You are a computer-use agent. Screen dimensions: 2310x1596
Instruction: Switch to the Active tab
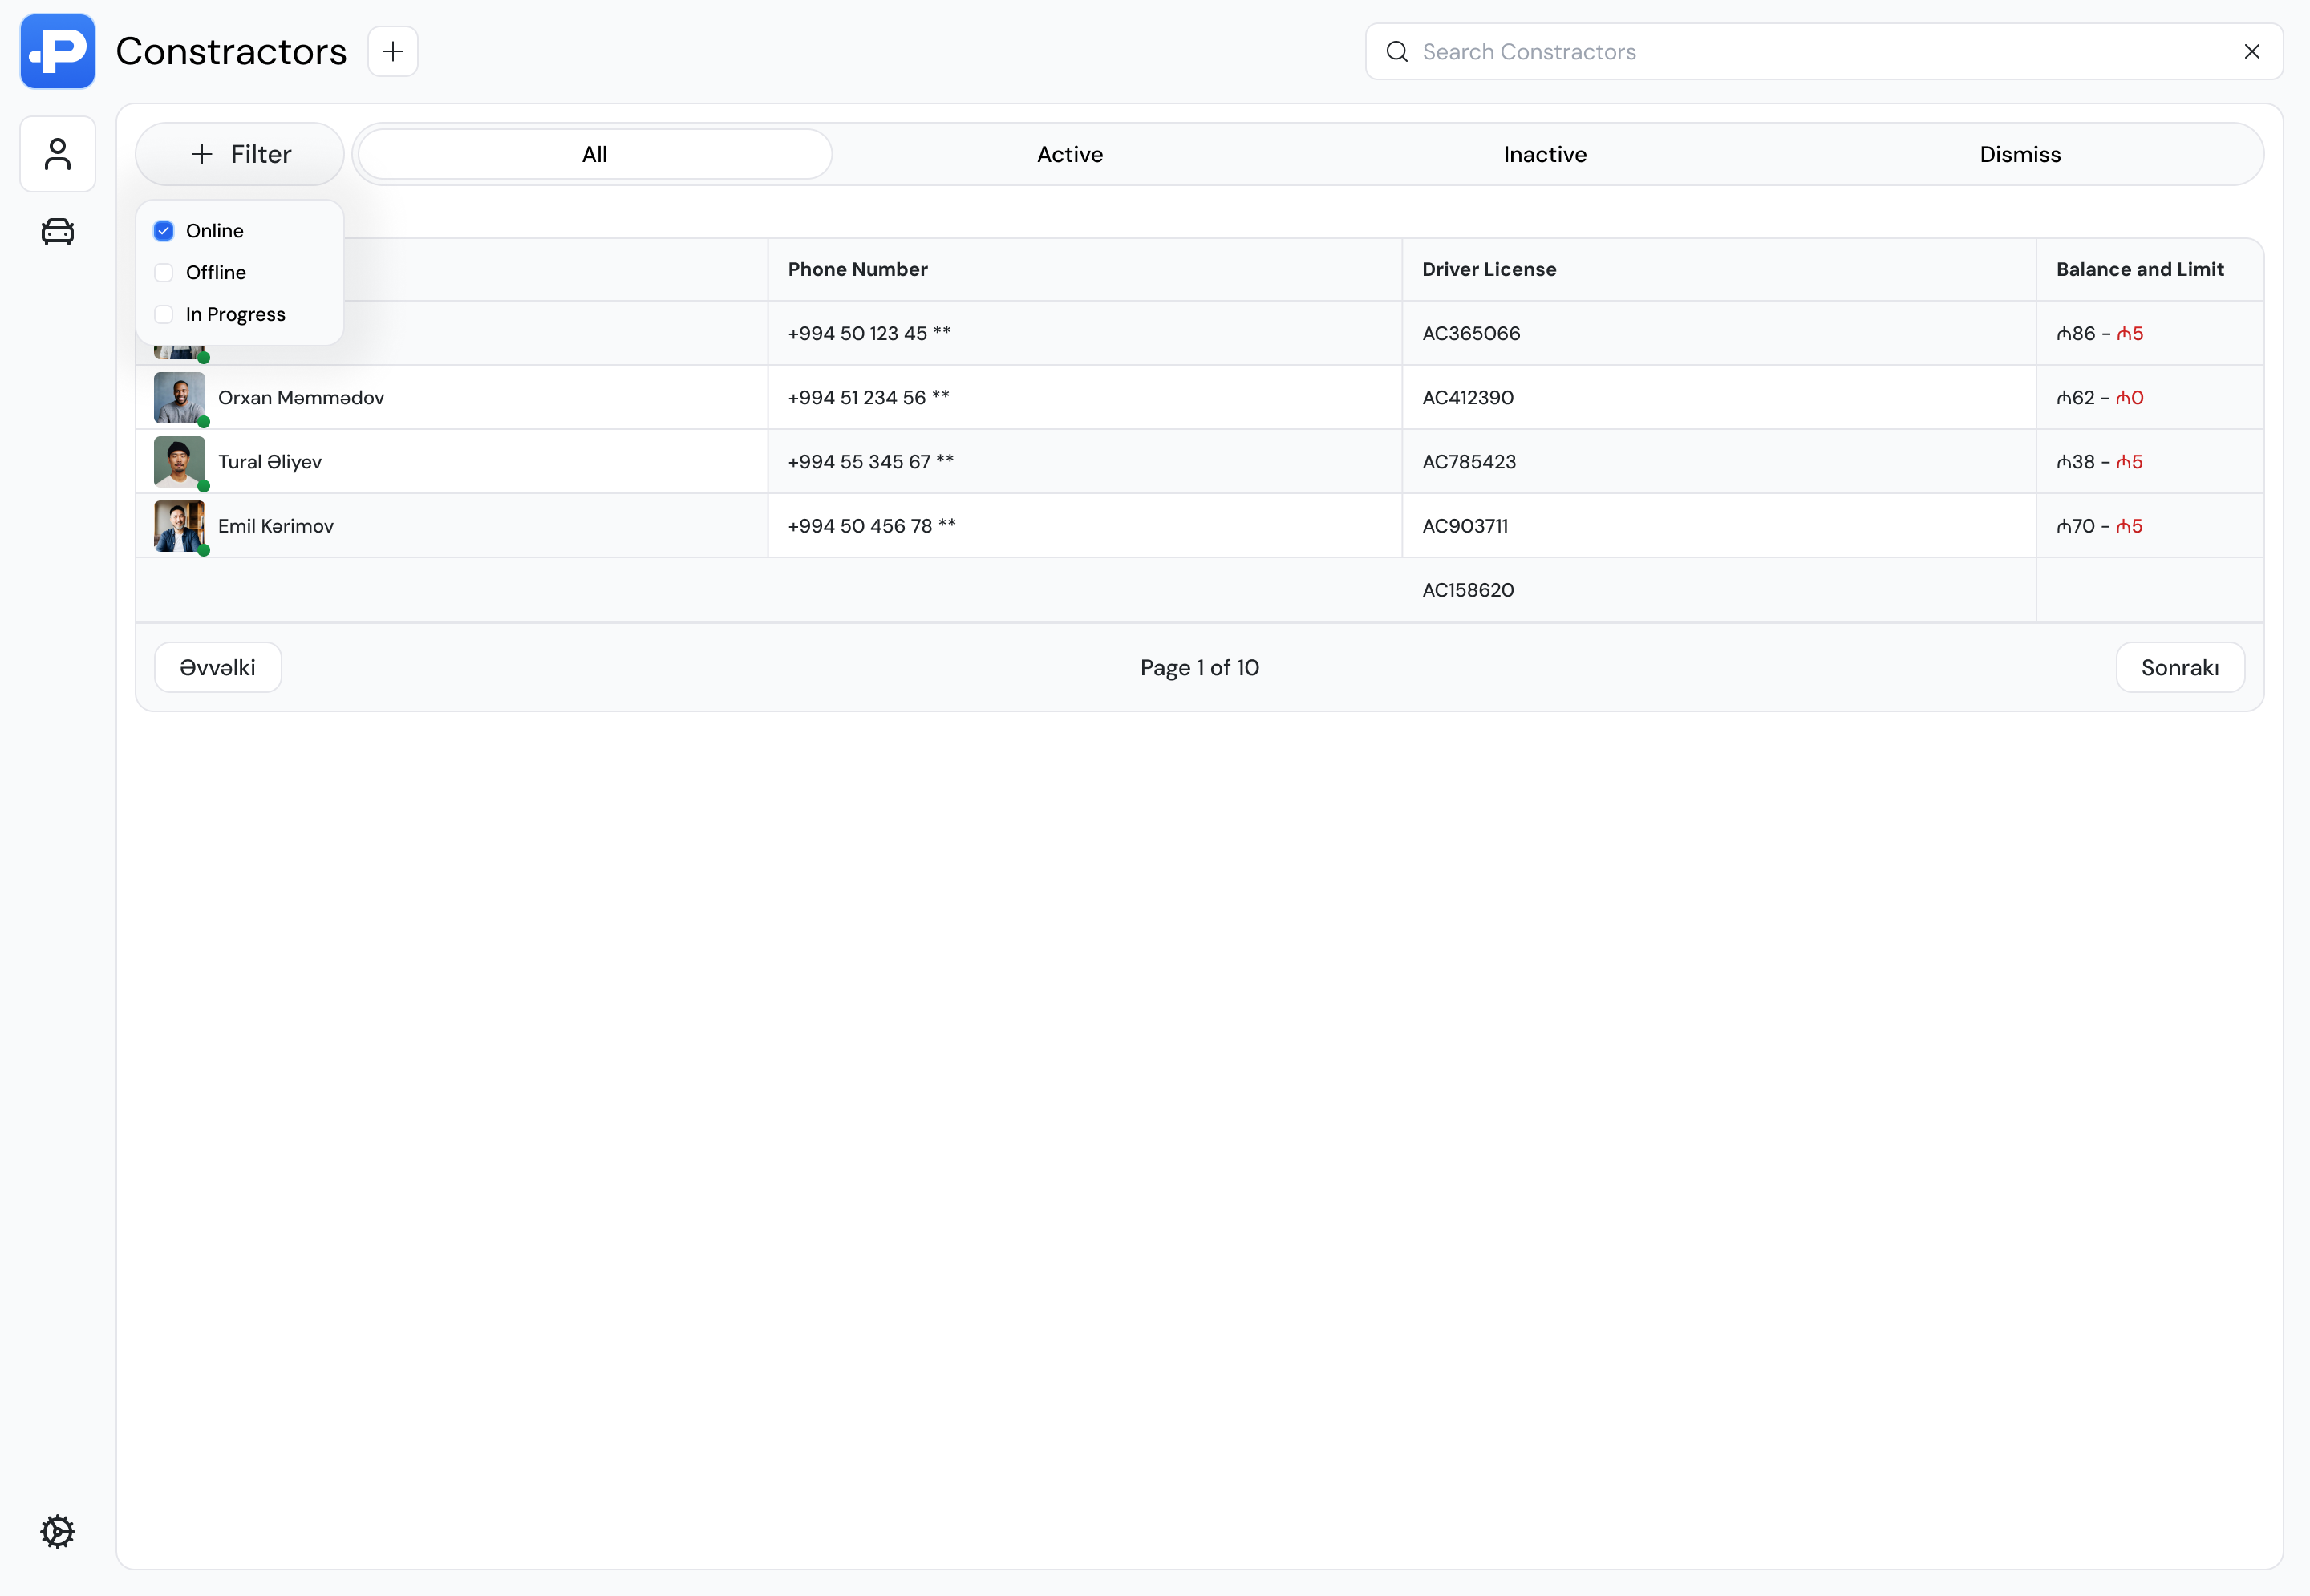click(1069, 154)
